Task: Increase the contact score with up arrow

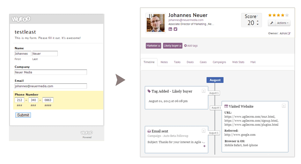Action: click(x=258, y=21)
